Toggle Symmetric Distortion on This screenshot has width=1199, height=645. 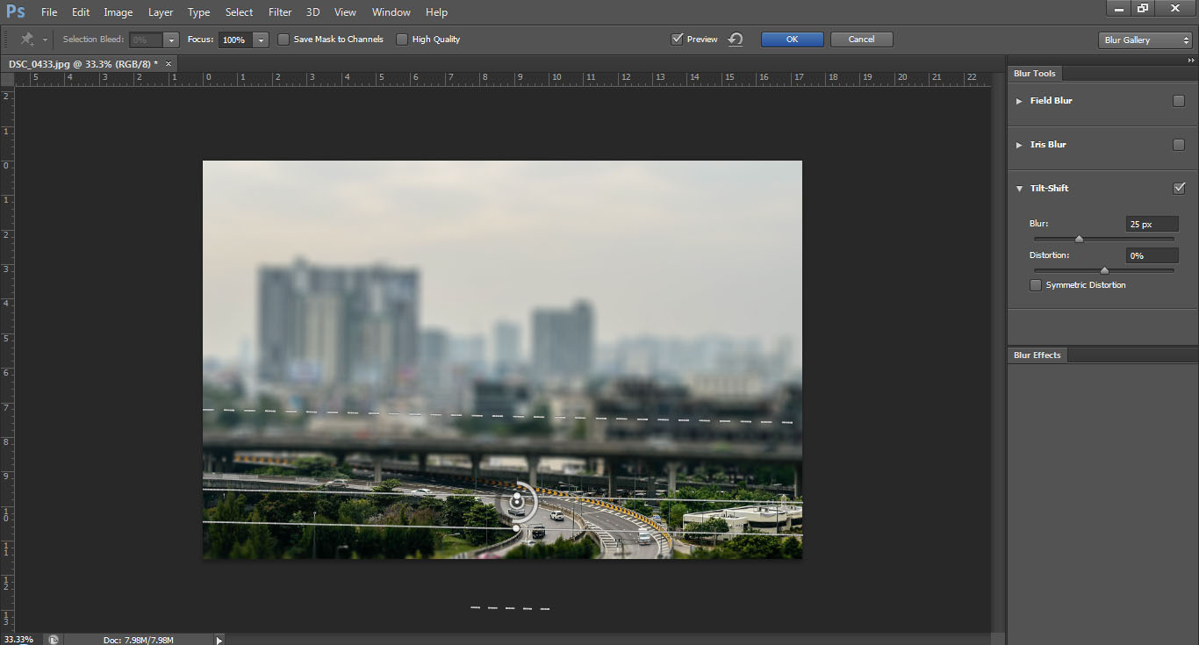1035,284
